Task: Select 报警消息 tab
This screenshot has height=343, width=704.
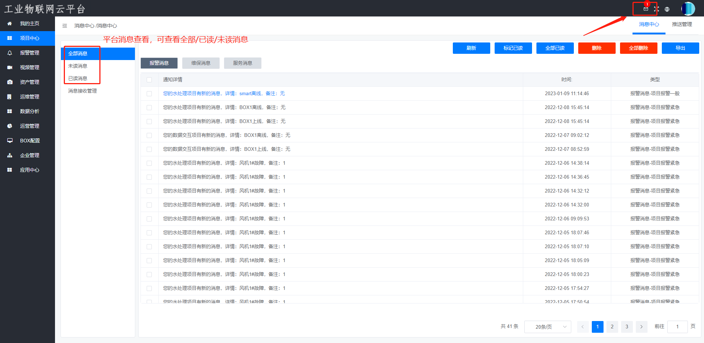Action: point(159,63)
